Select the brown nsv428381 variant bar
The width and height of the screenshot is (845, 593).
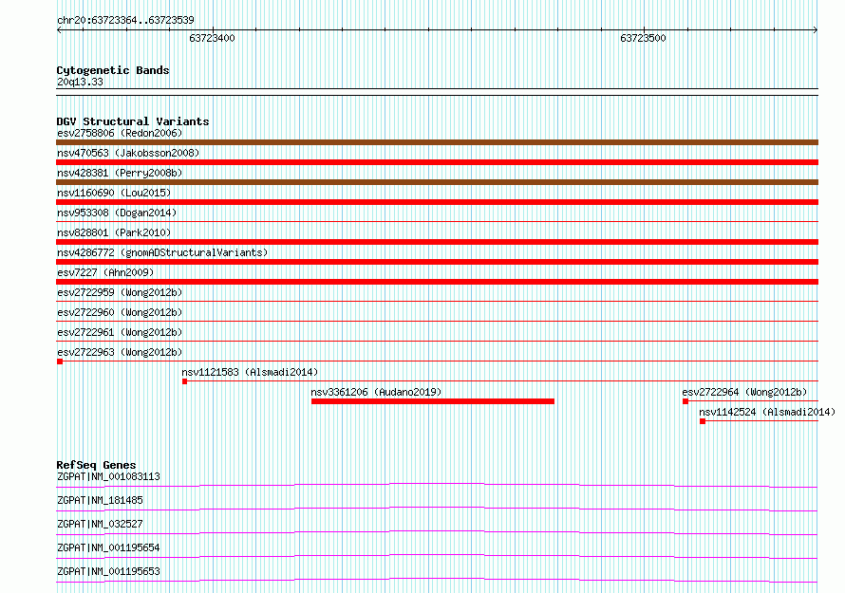[x=437, y=182]
